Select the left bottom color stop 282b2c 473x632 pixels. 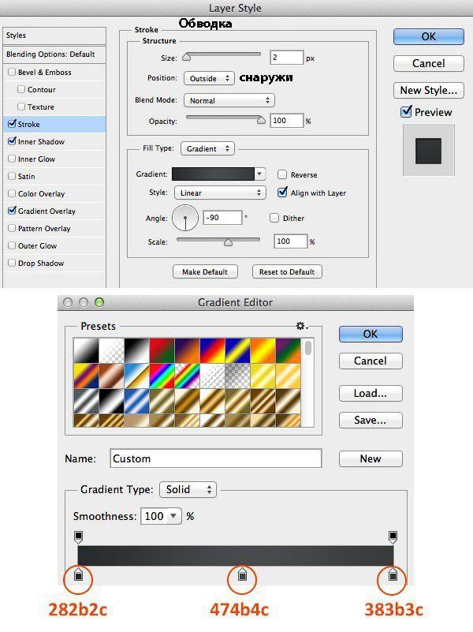(x=79, y=574)
